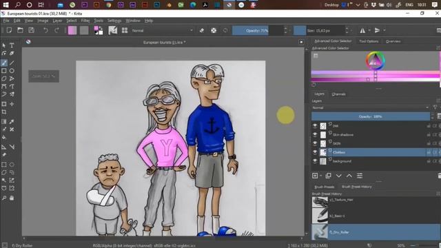Toggle vertical mirror tool
441x248 pixels.
(x=377, y=30)
